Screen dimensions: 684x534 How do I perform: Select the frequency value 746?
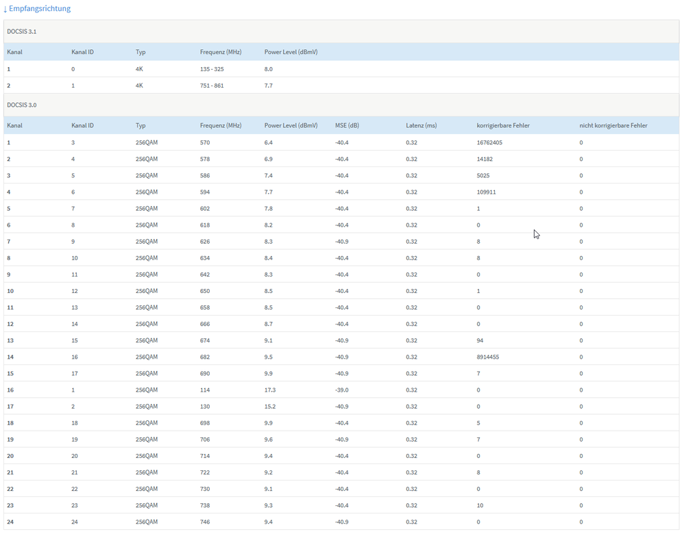(x=205, y=522)
